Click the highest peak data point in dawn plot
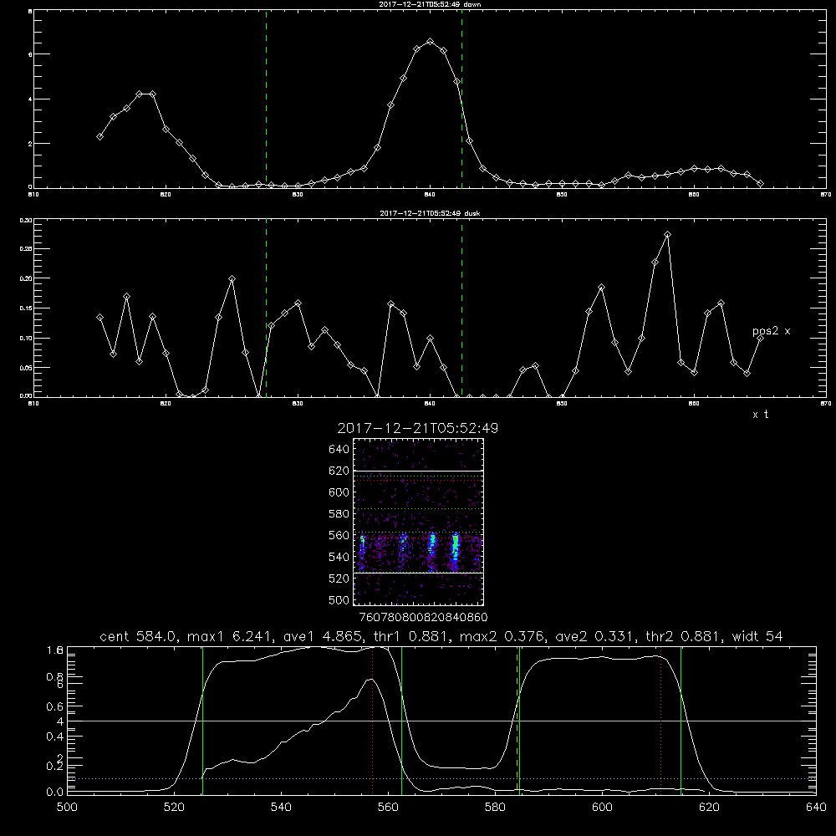This screenshot has height=836, width=836. [431, 42]
